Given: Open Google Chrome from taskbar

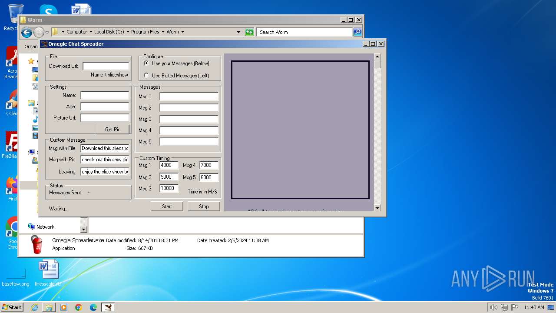Looking at the screenshot, I should (x=79, y=307).
